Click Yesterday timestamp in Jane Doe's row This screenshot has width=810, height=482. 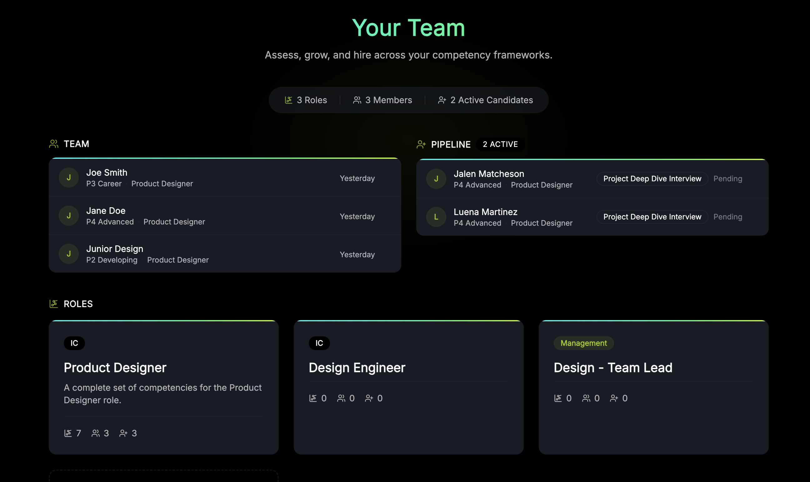(357, 216)
